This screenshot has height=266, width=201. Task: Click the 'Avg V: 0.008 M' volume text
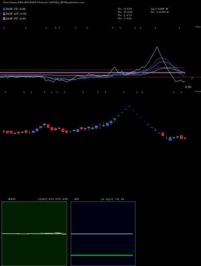[159, 9]
